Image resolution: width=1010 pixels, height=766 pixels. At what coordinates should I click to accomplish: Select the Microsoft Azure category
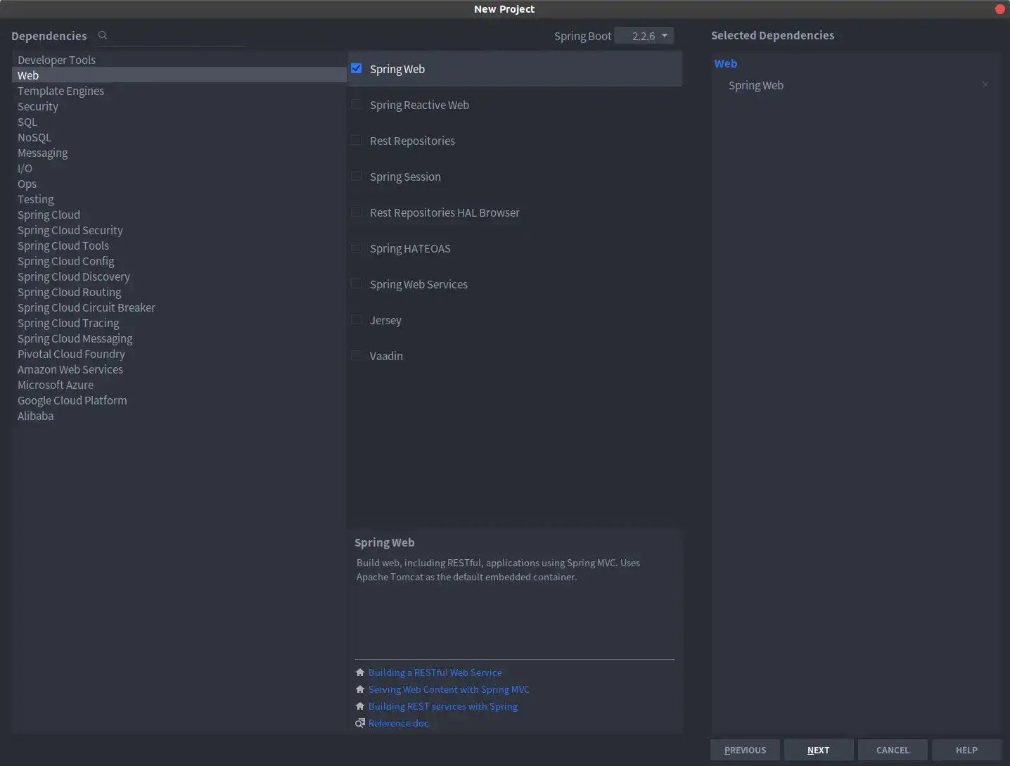(x=56, y=385)
